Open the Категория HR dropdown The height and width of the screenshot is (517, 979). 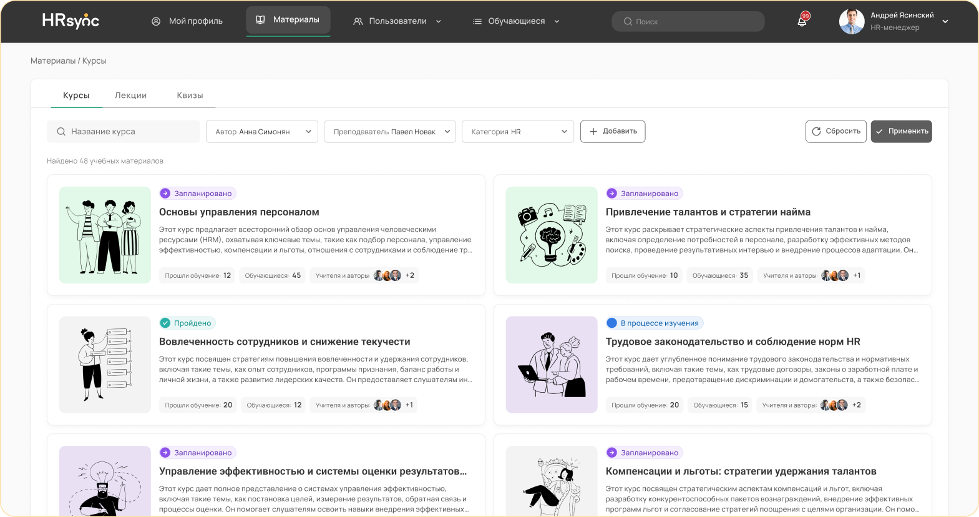click(518, 132)
